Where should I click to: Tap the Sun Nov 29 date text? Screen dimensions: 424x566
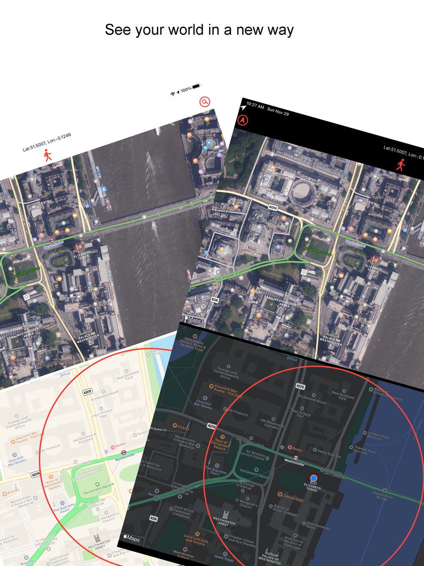[x=278, y=111]
